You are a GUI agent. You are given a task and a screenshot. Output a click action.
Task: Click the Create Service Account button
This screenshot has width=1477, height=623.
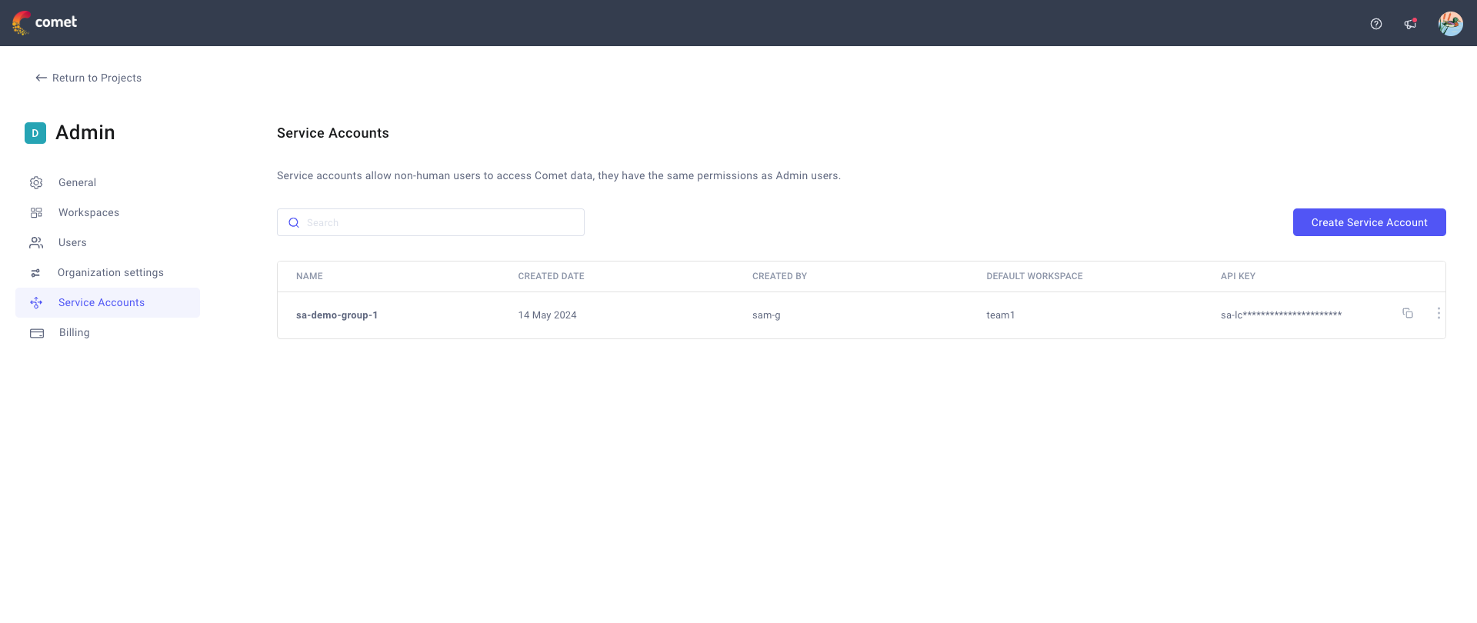click(x=1369, y=222)
